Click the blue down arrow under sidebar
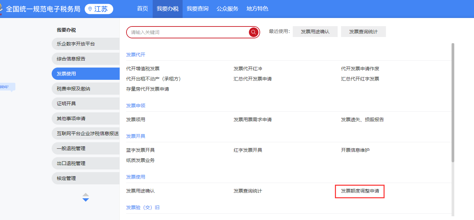 [86, 200]
